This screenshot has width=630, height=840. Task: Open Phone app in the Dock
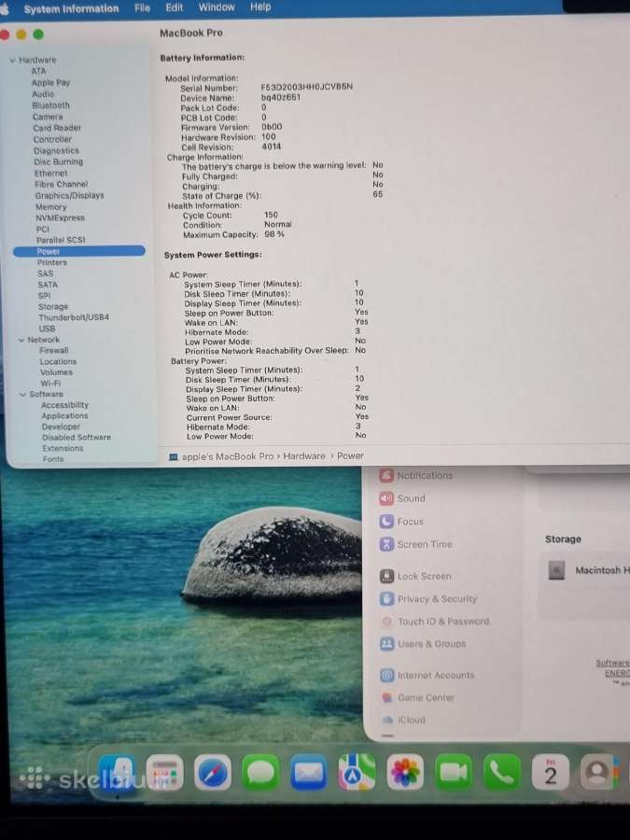pos(501,772)
